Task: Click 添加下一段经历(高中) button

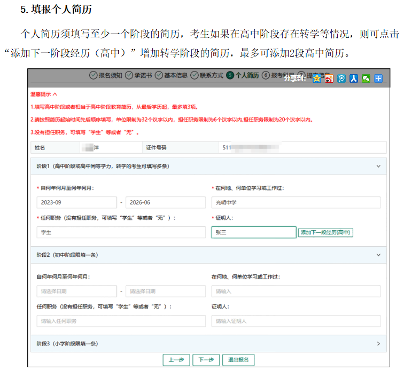Action: coord(325,232)
